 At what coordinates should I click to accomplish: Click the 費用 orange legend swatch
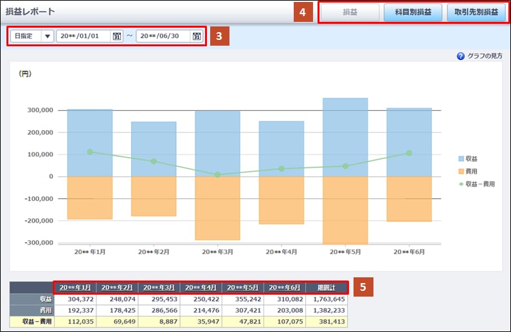pyautogui.click(x=461, y=171)
